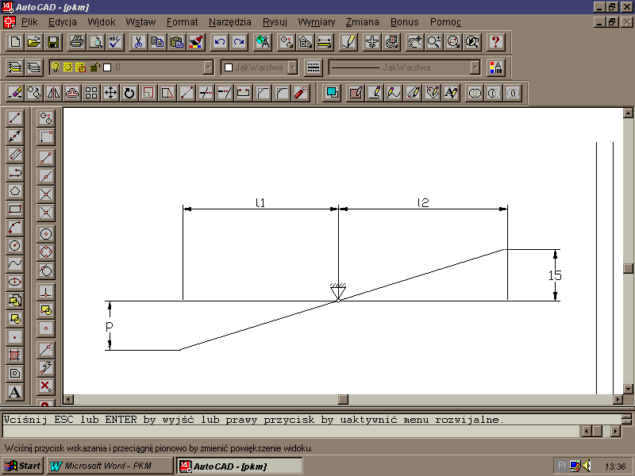
Task: Click the vertical scrollbar down arrow
Action: point(628,389)
